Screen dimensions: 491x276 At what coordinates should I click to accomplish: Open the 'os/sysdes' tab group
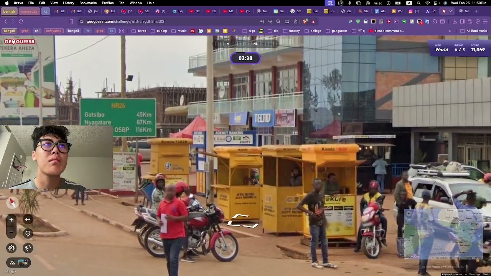(x=29, y=11)
